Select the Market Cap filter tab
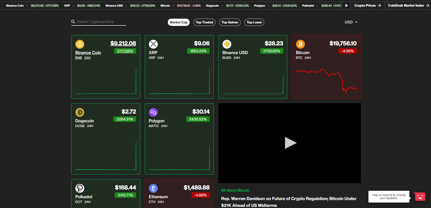 179,22
